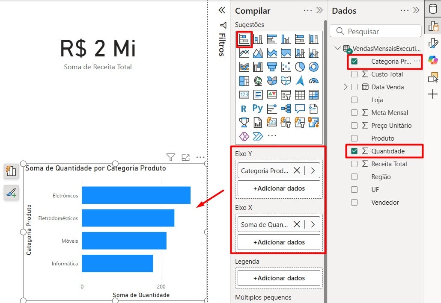Click the Pesquisar search field
Viewport: 441px width, 303px height.
376,31
